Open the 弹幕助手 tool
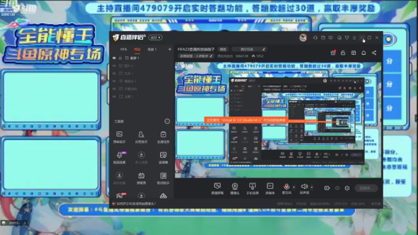This screenshot has width=418, height=235. [120, 137]
